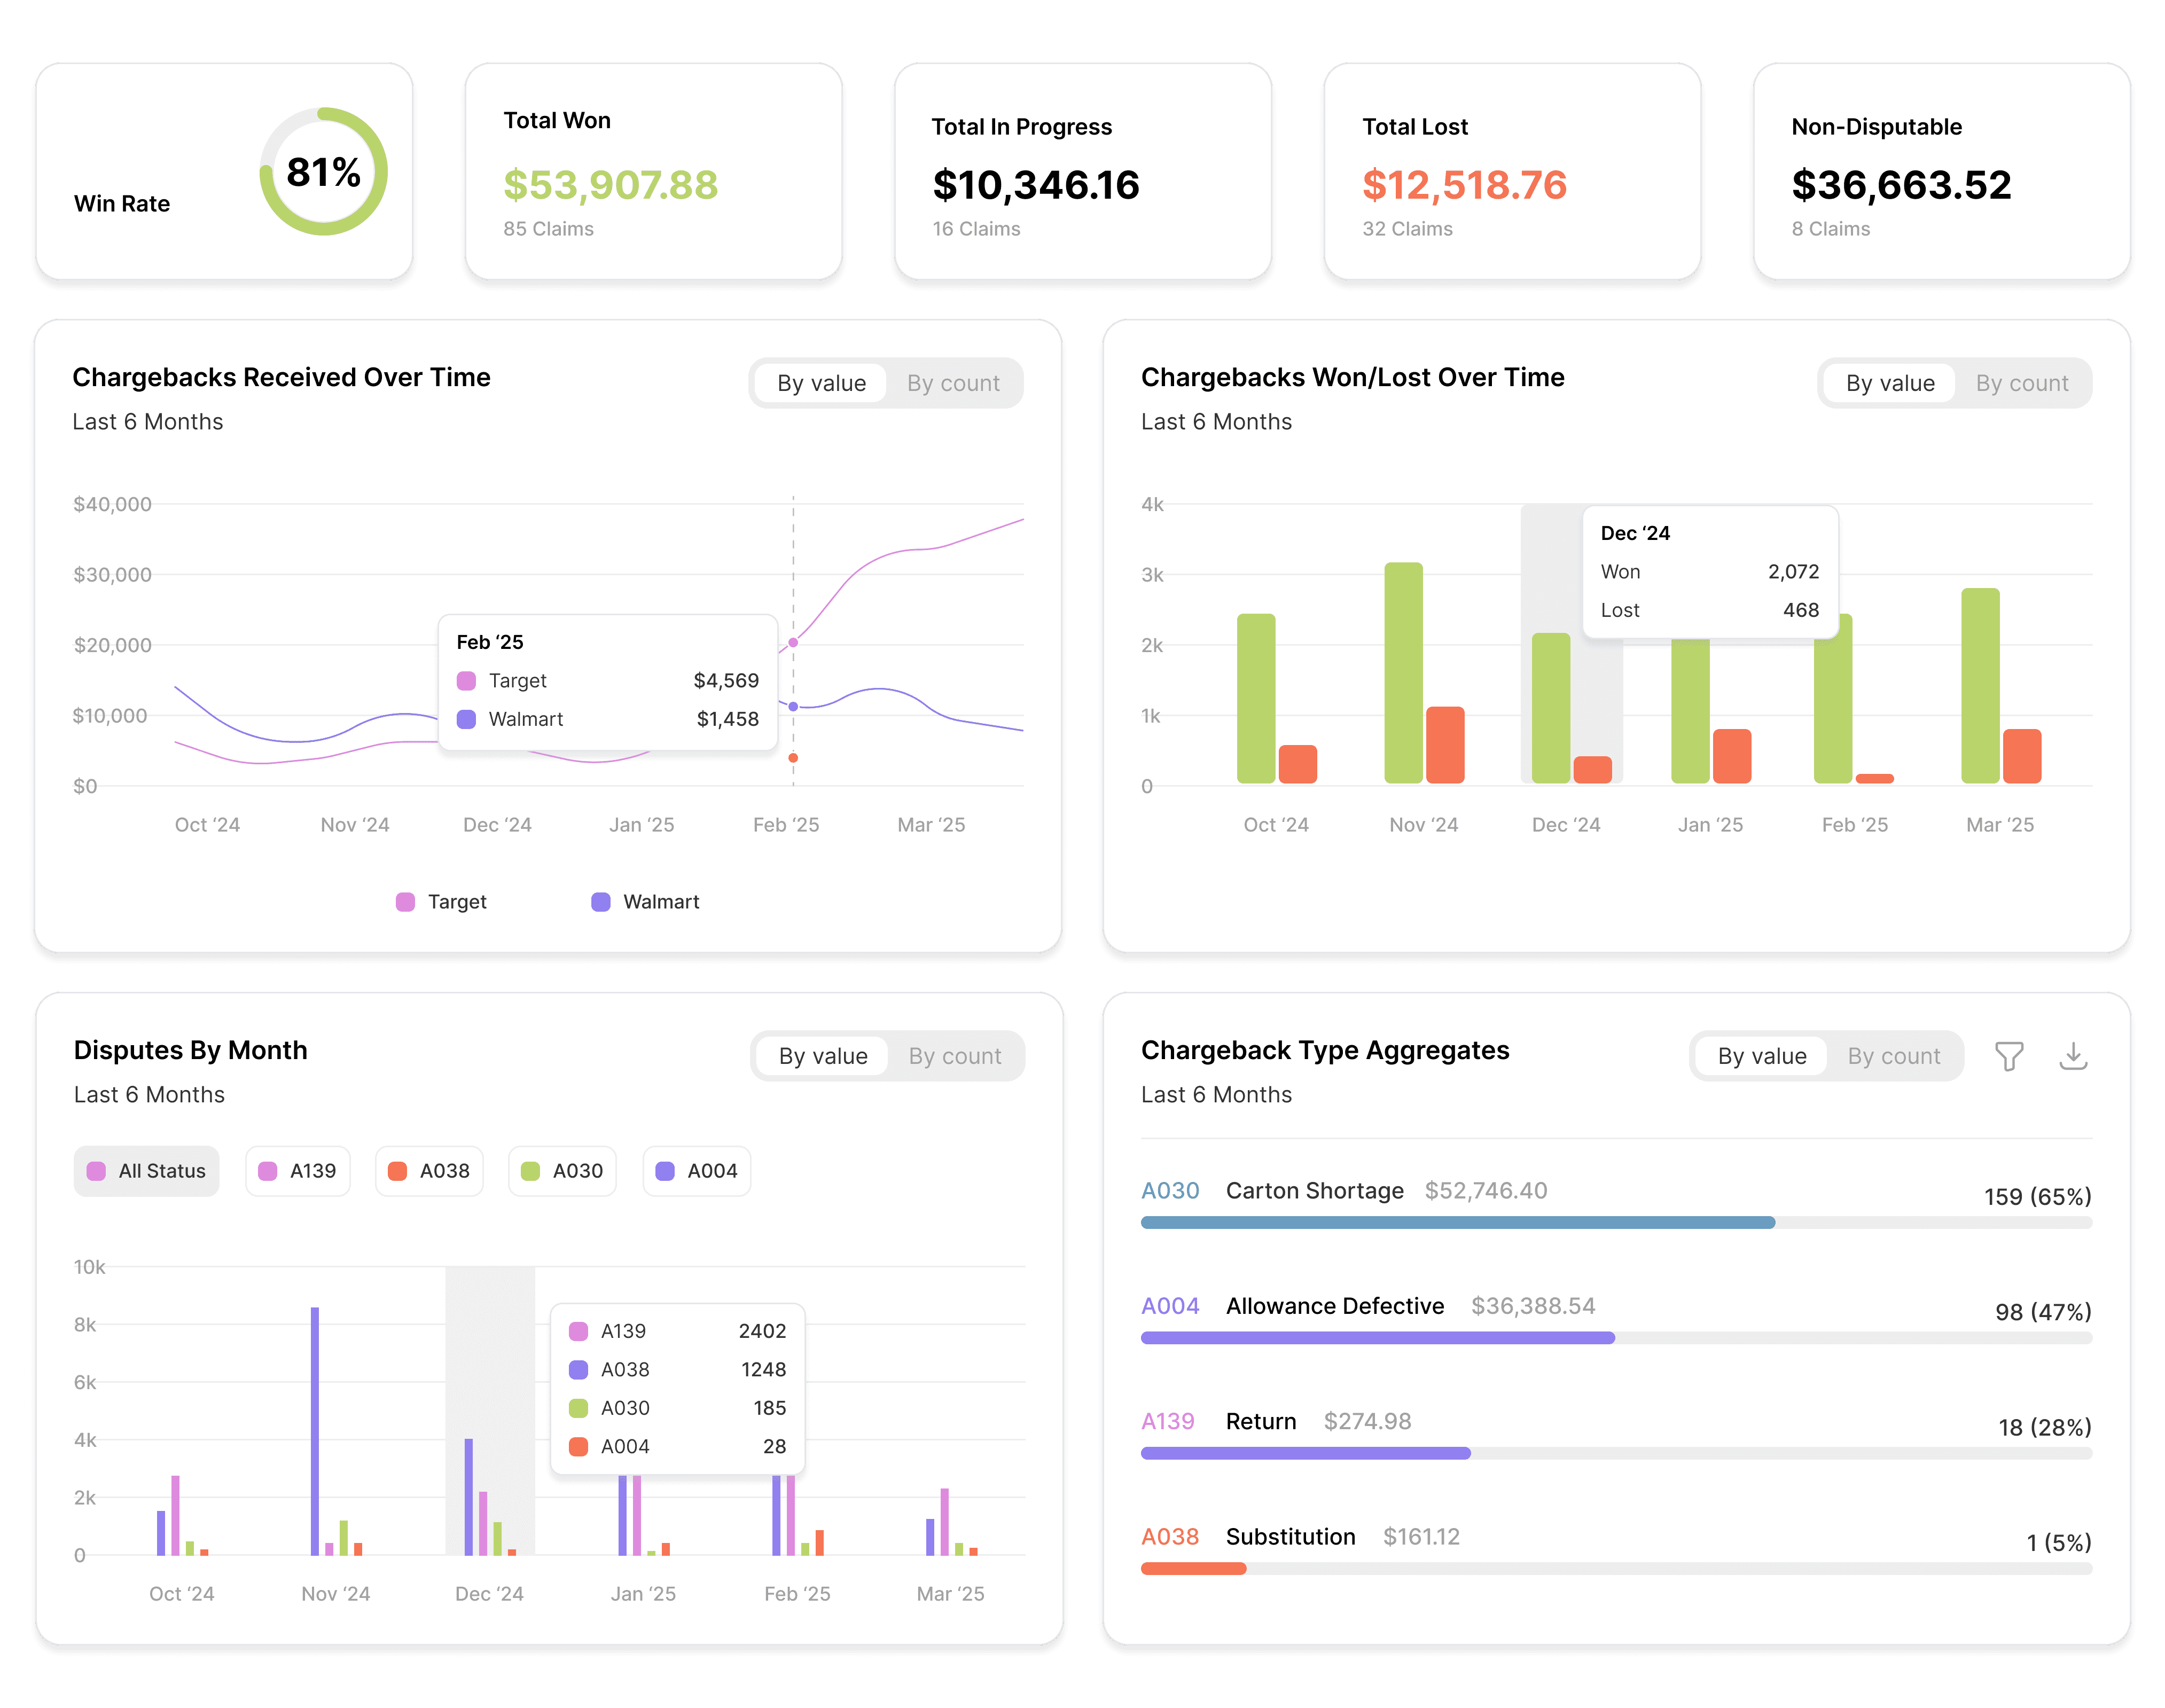Click the 85 Claims text
This screenshot has height=1708, width=2165.
(x=548, y=229)
